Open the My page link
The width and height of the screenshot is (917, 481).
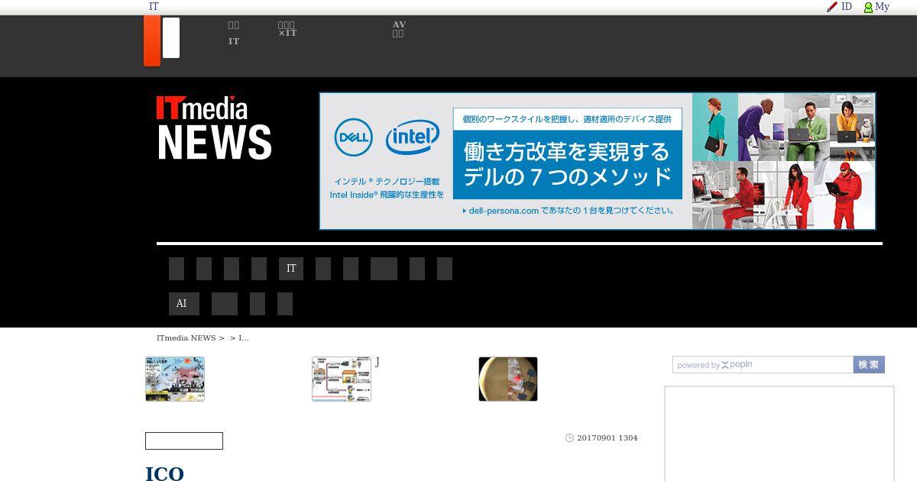[x=882, y=6]
